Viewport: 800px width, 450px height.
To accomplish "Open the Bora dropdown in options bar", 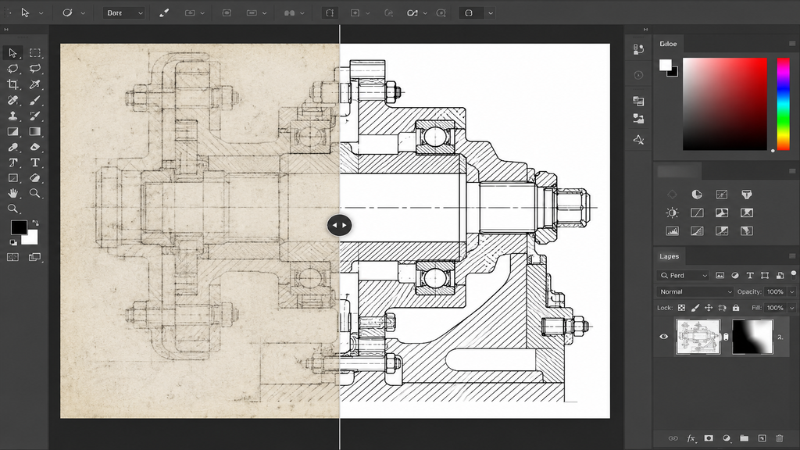I will click(x=124, y=13).
